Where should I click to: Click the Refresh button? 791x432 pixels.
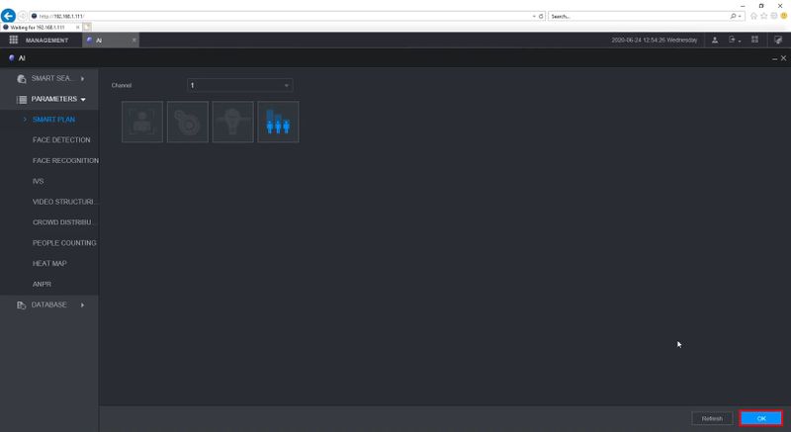point(712,418)
